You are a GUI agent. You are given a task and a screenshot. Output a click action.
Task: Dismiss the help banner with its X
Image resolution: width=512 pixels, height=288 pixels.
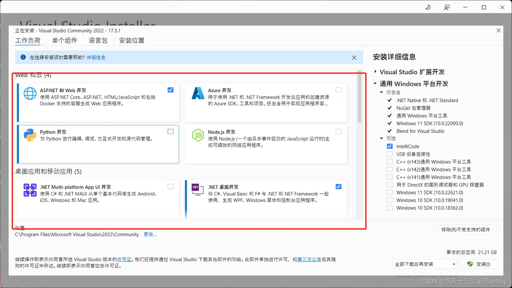(354, 57)
